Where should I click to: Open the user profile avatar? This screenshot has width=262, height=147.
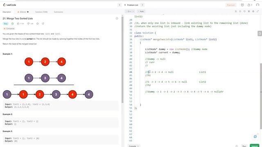(x=257, y=5)
